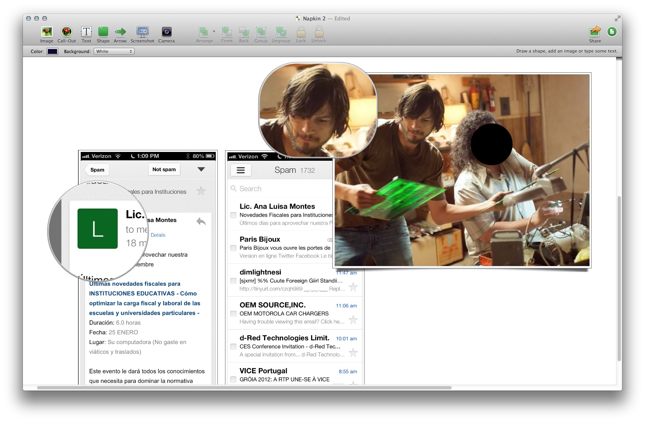Click the Not spam button
This screenshot has height=438, width=645.
click(x=164, y=169)
